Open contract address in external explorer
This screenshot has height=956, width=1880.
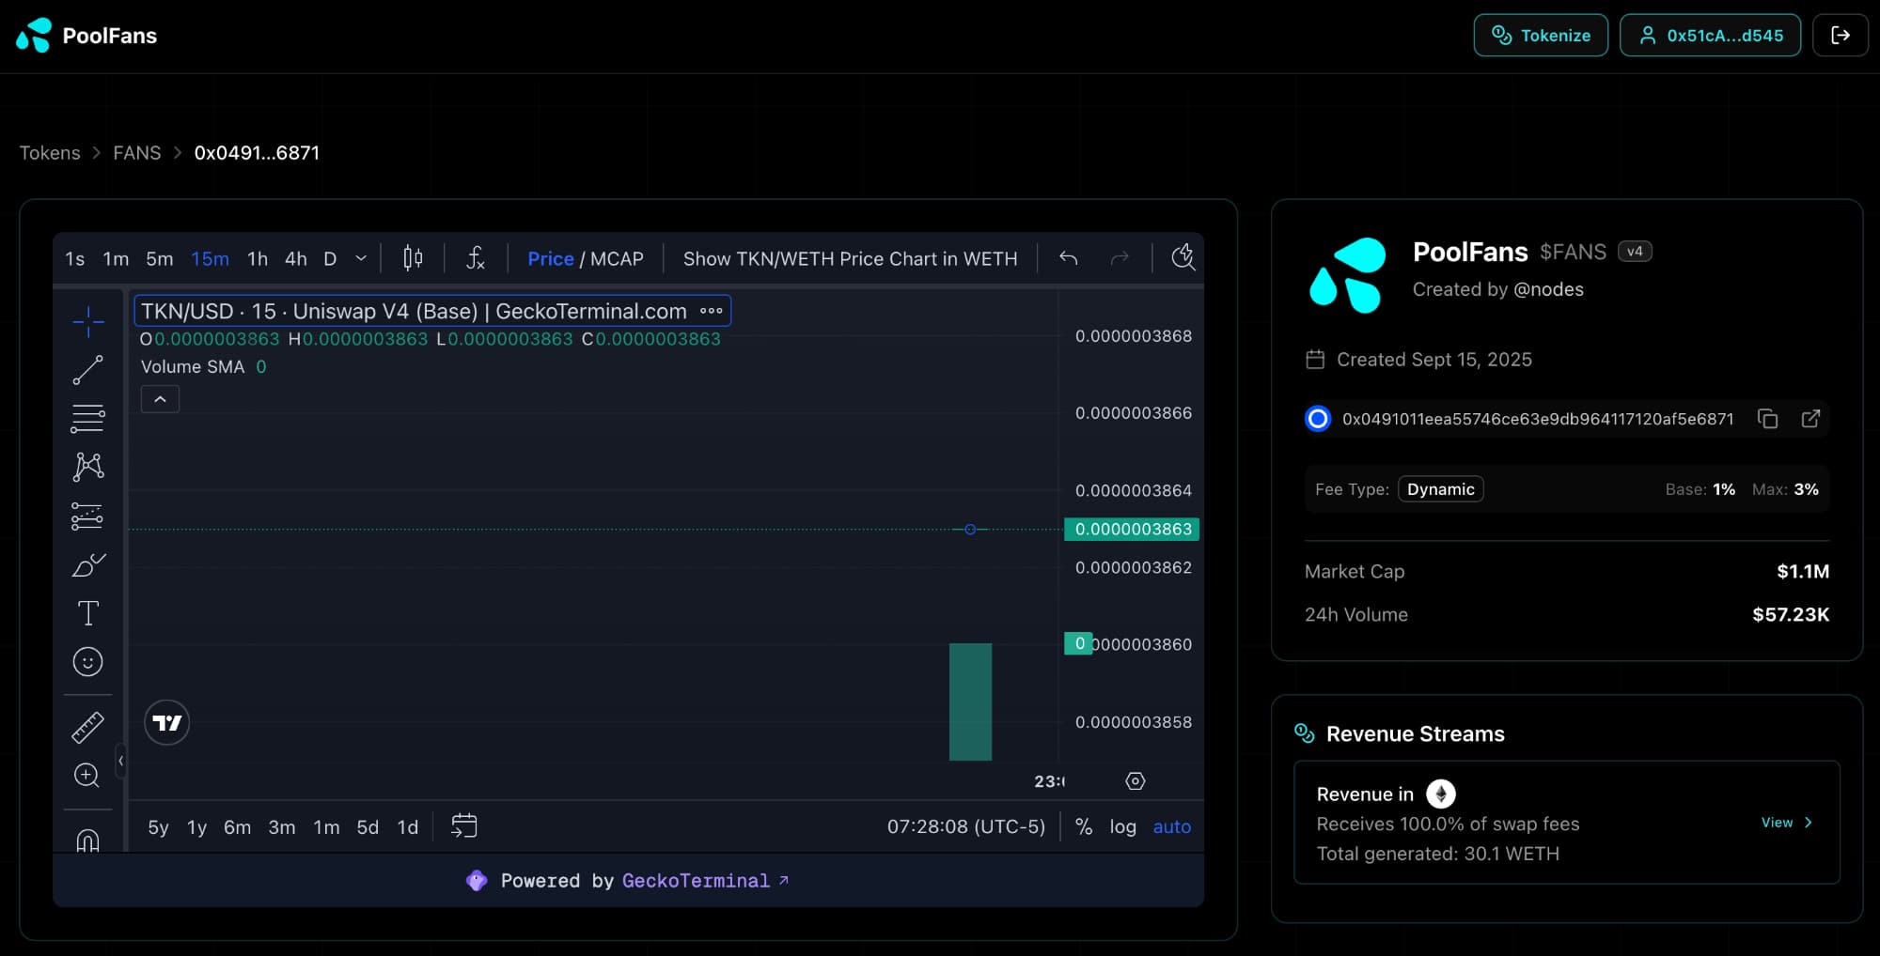point(1809,419)
